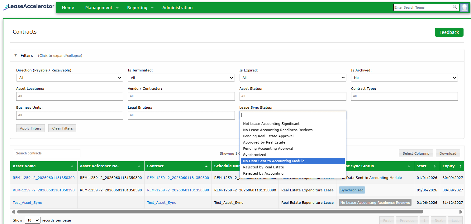Click the Lease Sync Status input field
471x224 pixels.
click(x=293, y=115)
